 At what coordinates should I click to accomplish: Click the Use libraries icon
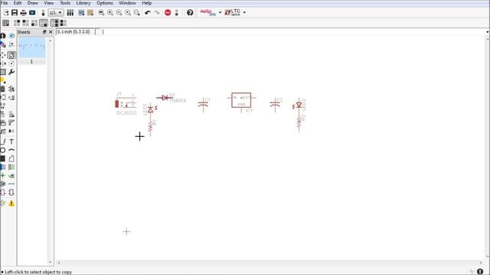point(70,12)
